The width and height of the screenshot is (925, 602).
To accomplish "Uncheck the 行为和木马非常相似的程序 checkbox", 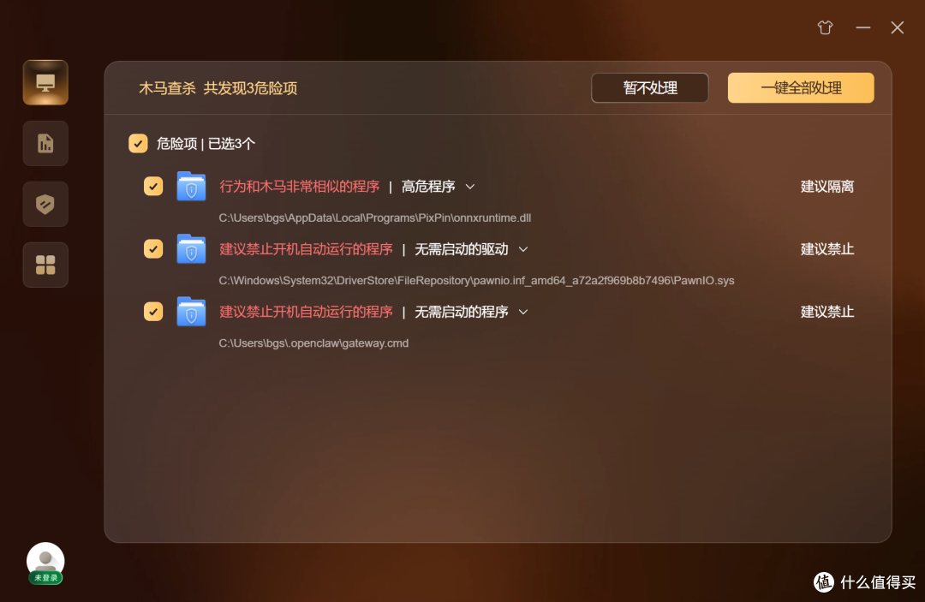I will coord(153,187).
